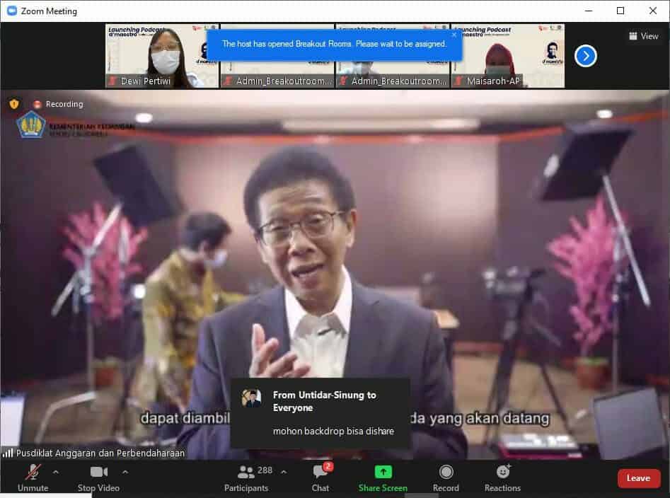Click Share Screen button

(x=383, y=478)
